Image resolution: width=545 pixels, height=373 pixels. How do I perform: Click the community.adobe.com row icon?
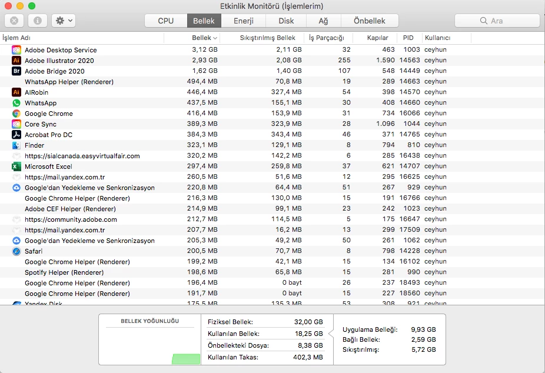tap(16, 219)
